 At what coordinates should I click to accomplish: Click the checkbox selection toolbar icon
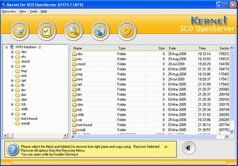(46, 31)
